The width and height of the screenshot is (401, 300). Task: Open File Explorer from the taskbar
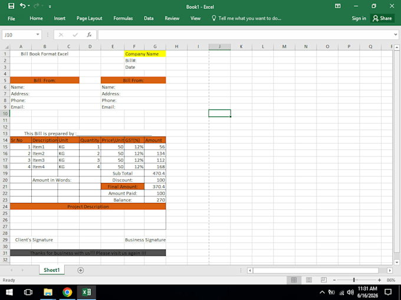[48, 292]
